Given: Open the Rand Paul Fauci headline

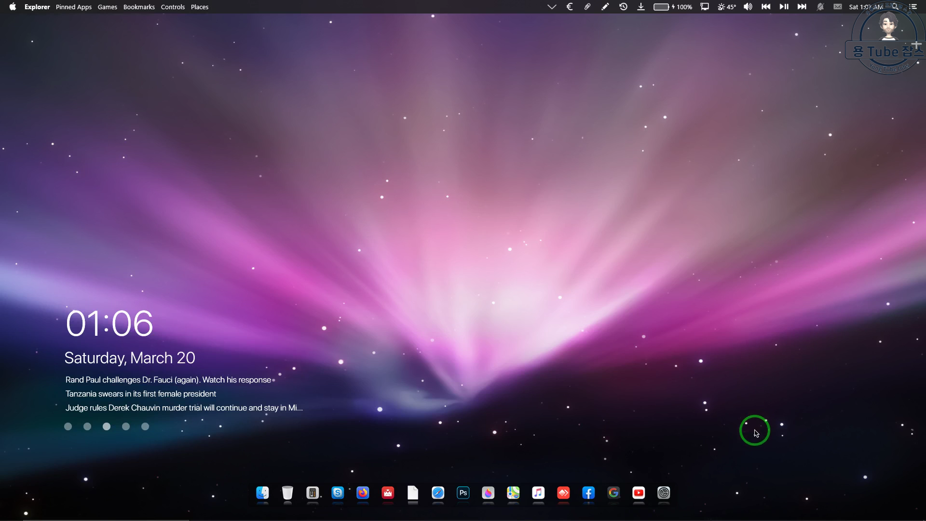Looking at the screenshot, I should coord(168,380).
